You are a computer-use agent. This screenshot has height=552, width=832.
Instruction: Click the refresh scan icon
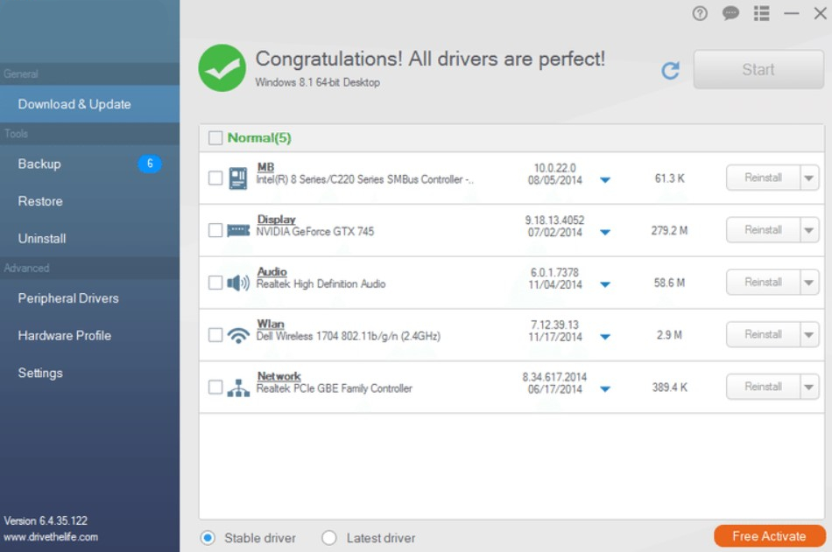click(x=671, y=71)
